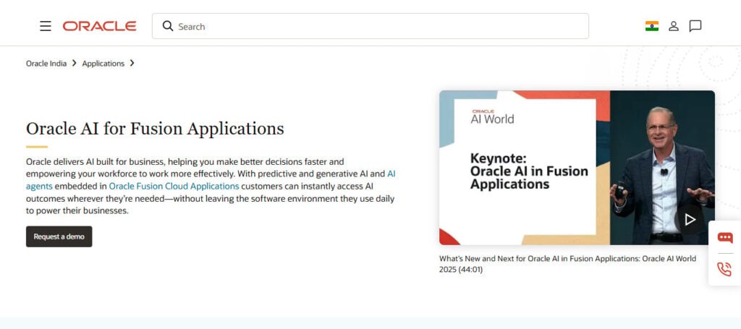
Task: Open the header chat bubble icon
Action: [695, 26]
